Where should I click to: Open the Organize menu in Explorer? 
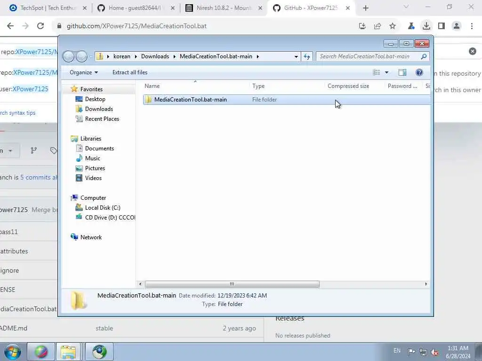click(x=84, y=72)
